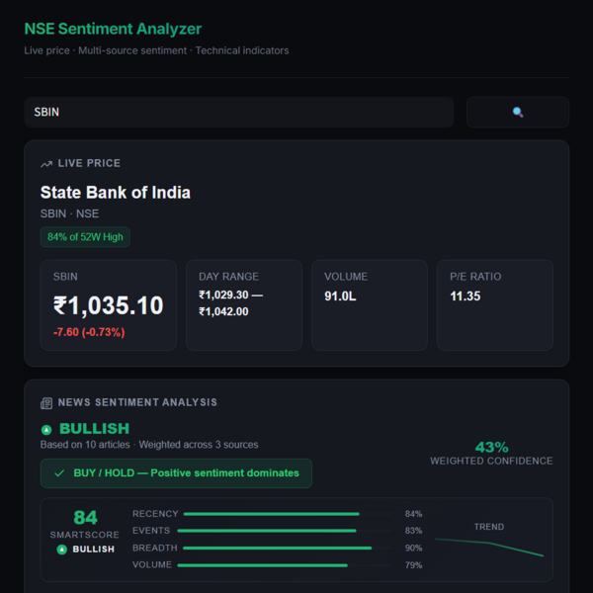Click the SBIN · NSE subtitle
Viewport: 593px width, 593px height.
pyautogui.click(x=69, y=213)
